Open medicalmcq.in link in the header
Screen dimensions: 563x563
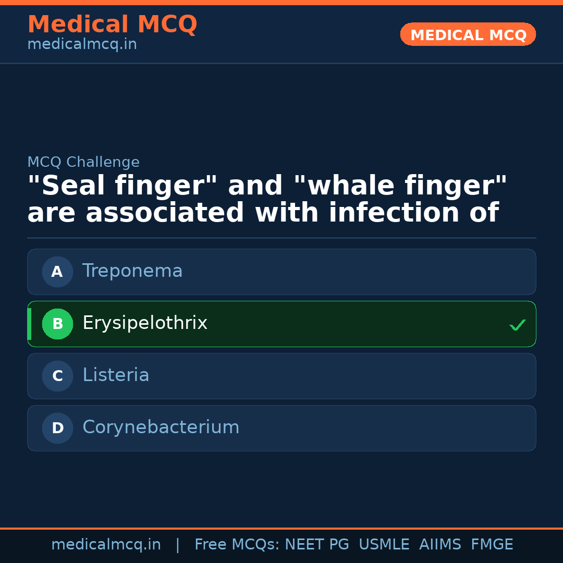click(82, 45)
